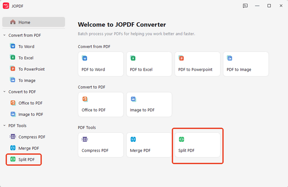Viewport: 288px width, 187px height.
Task: Select To Excel in the sidebar
Action: [26, 58]
